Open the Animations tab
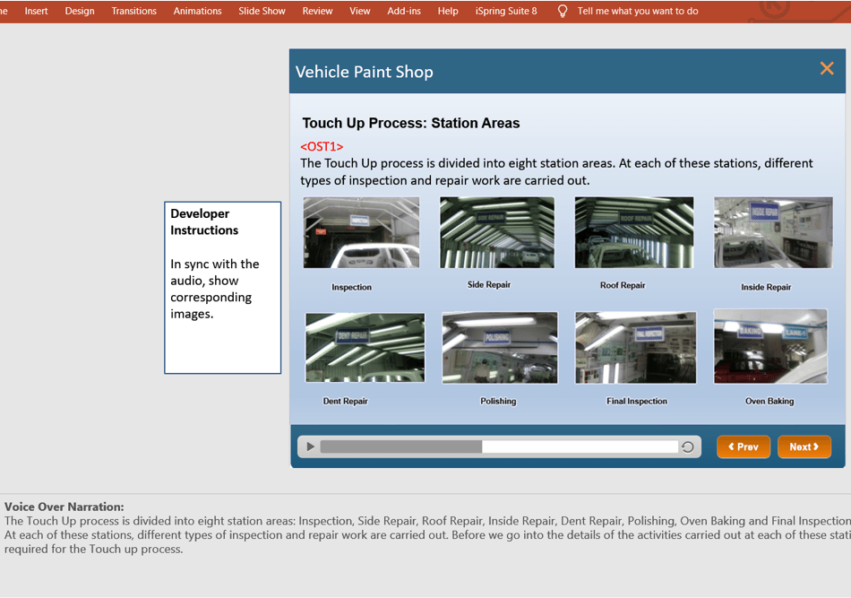The image size is (851, 598). point(197,11)
